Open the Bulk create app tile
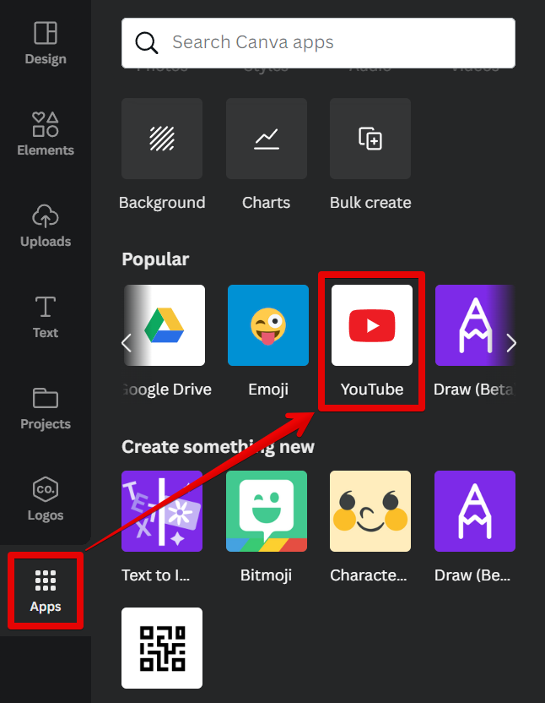545x703 pixels. [x=370, y=139]
